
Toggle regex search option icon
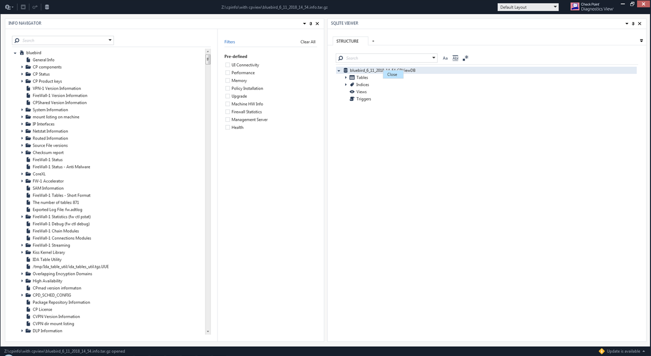[x=466, y=58]
